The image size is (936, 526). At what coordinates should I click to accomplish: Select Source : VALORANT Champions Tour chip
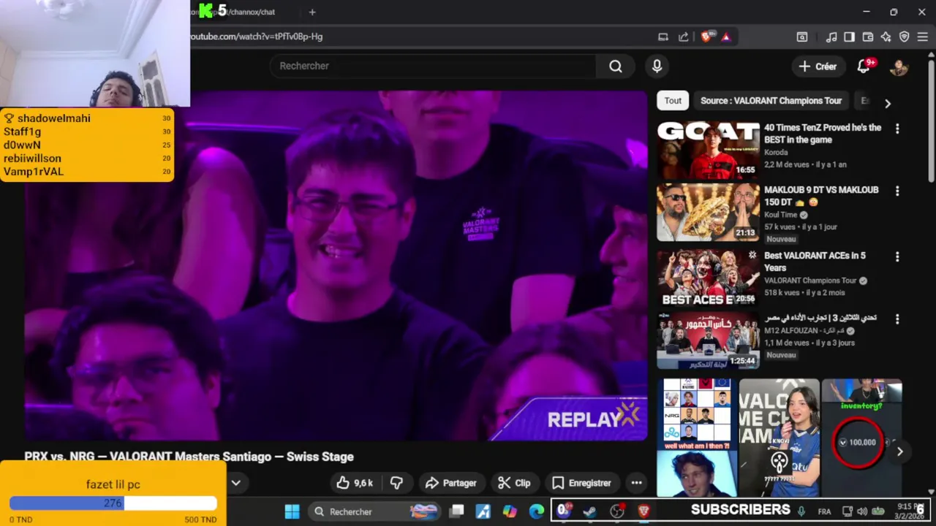(x=771, y=101)
